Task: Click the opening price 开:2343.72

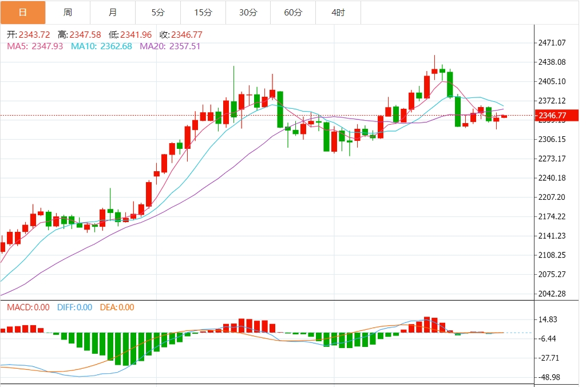Action: [x=29, y=35]
